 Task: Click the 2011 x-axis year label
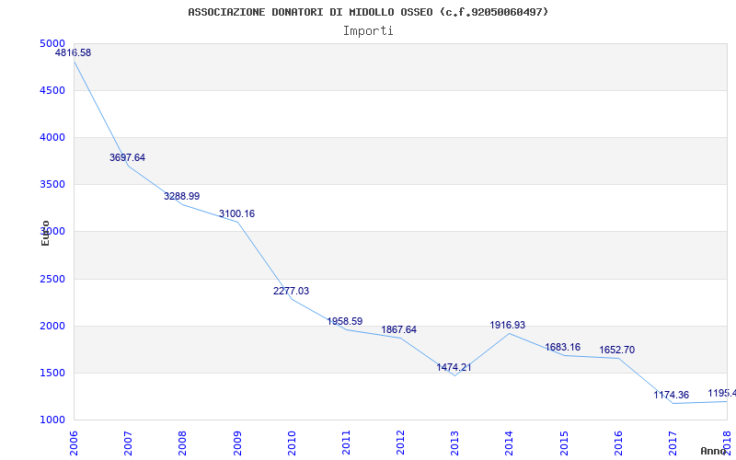coord(347,443)
